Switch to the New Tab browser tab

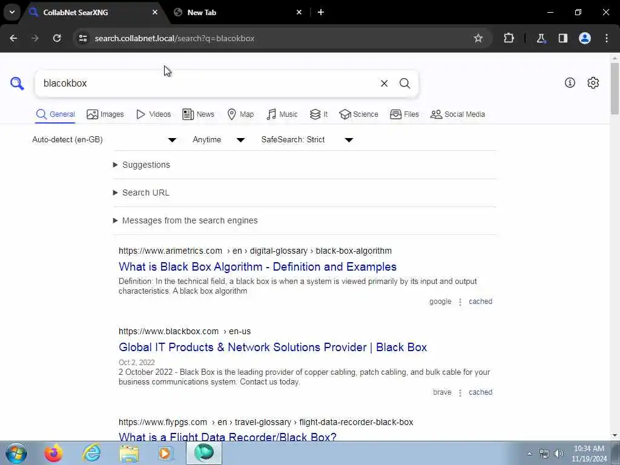pyautogui.click(x=239, y=12)
